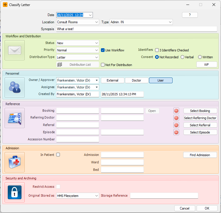Clear the Episode with red remove icon
Screen dimensions: 221x213
[176, 132]
